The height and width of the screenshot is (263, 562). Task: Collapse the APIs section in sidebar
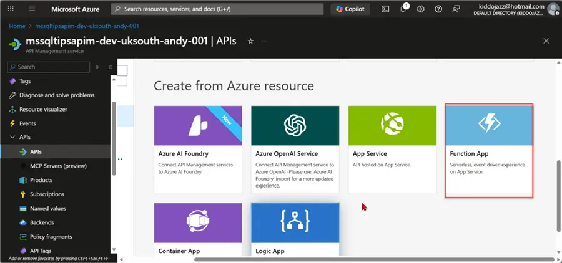coord(13,137)
